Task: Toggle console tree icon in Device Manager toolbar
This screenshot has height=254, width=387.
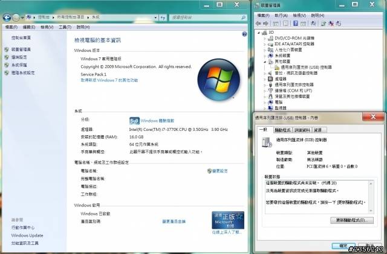Action: pos(276,24)
